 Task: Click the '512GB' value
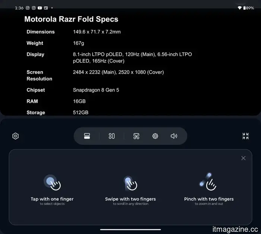coord(81,112)
